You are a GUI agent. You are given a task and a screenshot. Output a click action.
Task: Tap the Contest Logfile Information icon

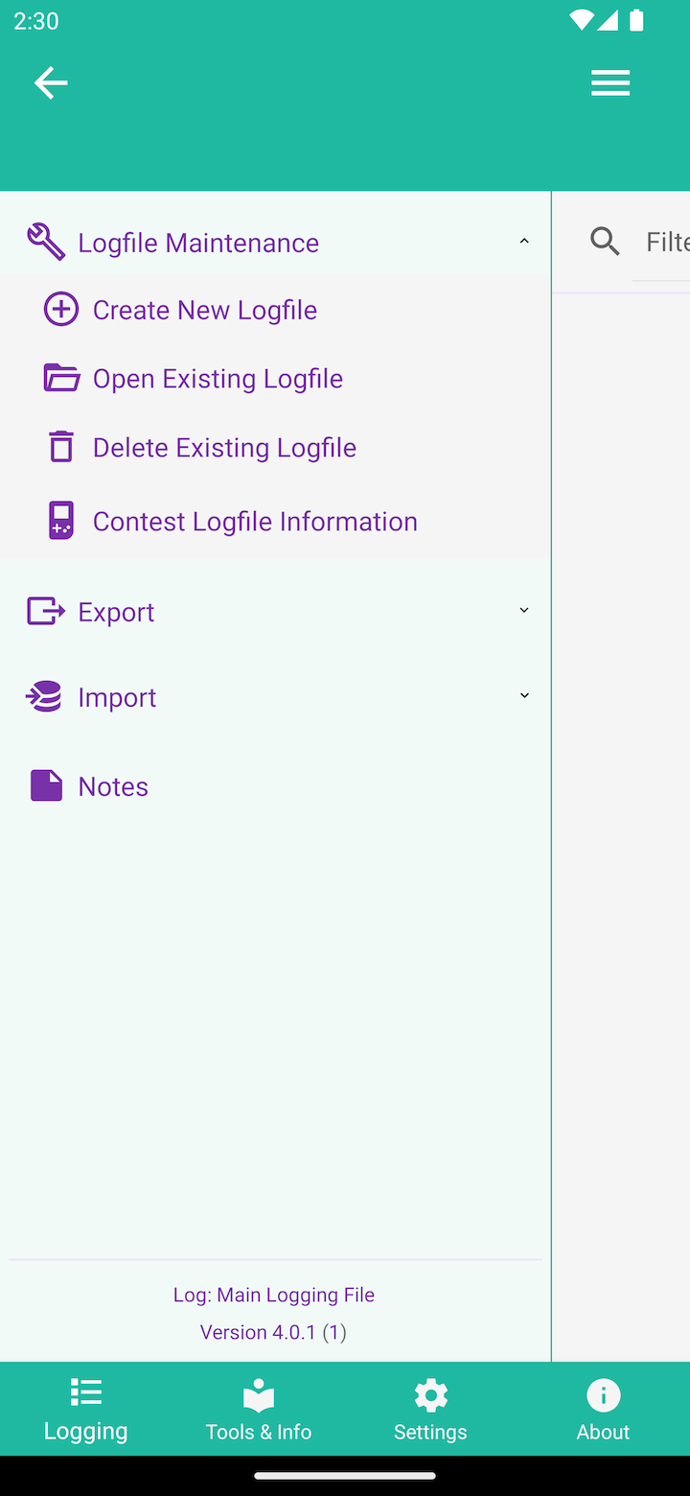pyautogui.click(x=61, y=521)
